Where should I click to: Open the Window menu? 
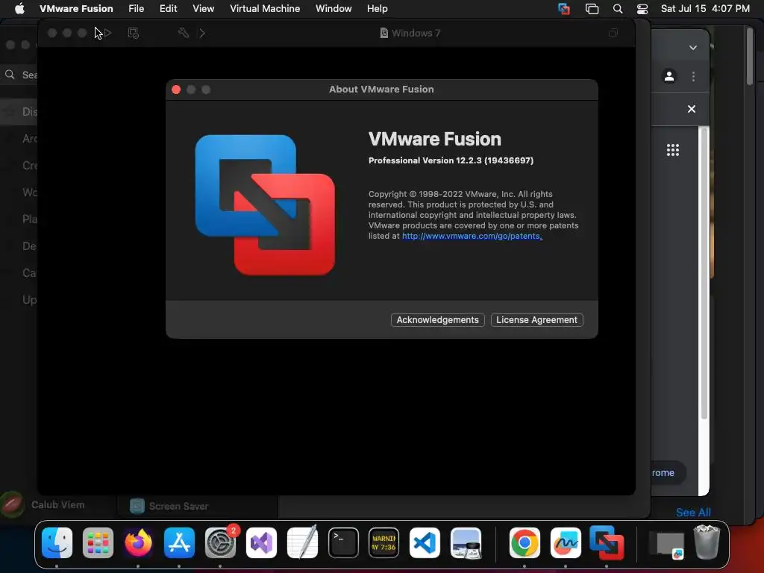(x=334, y=8)
